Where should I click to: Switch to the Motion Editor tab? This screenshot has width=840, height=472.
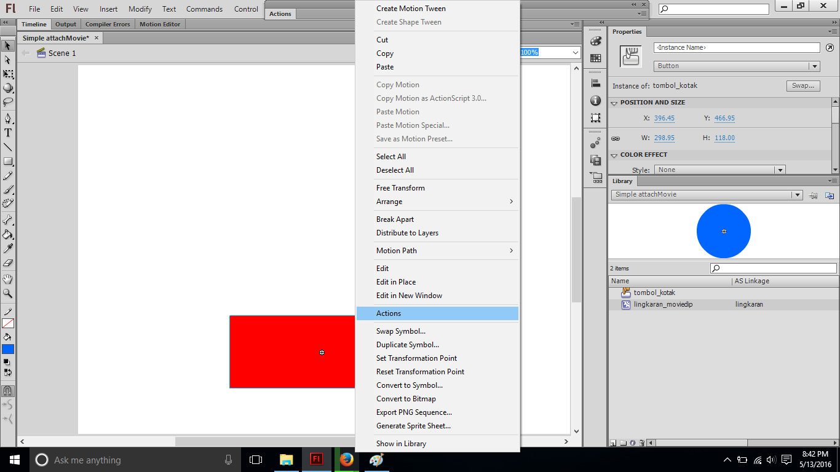(160, 25)
